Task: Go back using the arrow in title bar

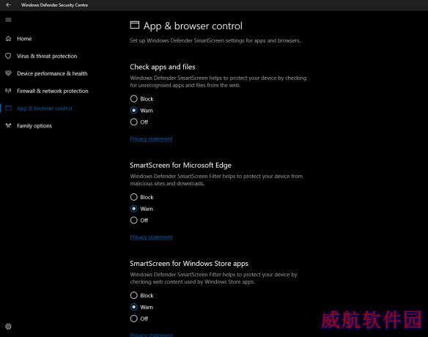Action: point(9,5)
